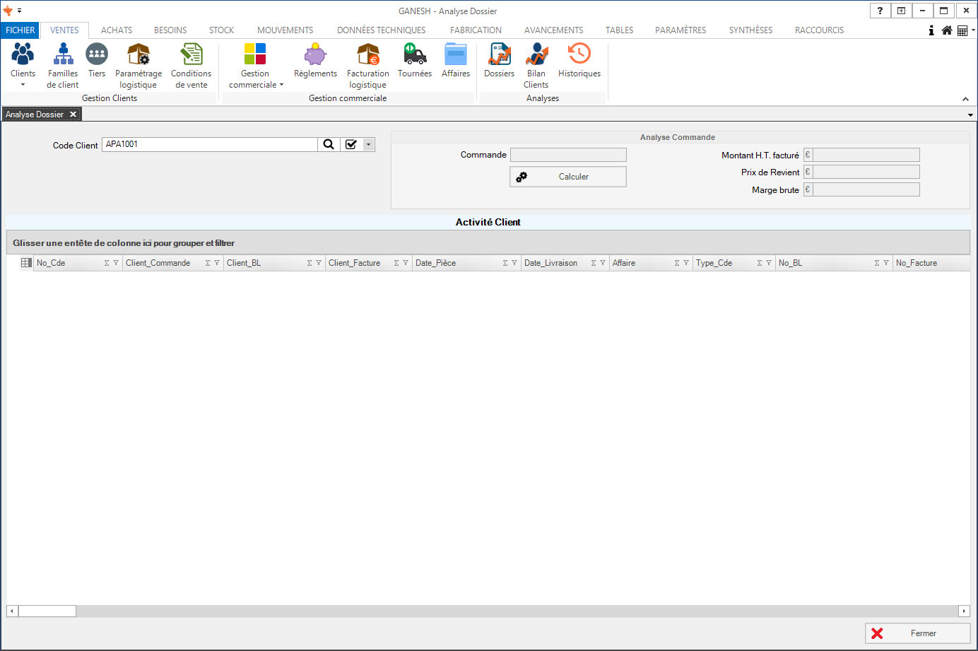Collapse the ribbon with the chevron arrow
This screenshot has width=978, height=651.
pyautogui.click(x=965, y=99)
